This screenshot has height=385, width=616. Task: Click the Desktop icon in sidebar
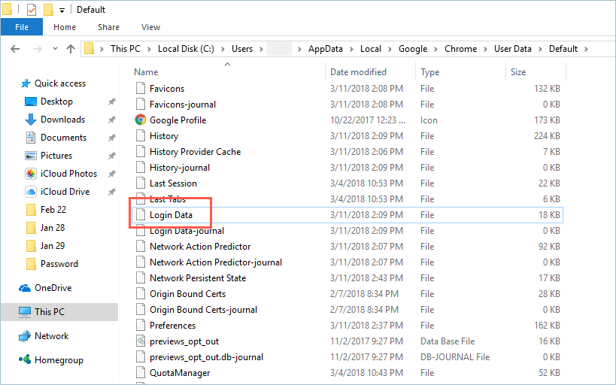(x=31, y=102)
